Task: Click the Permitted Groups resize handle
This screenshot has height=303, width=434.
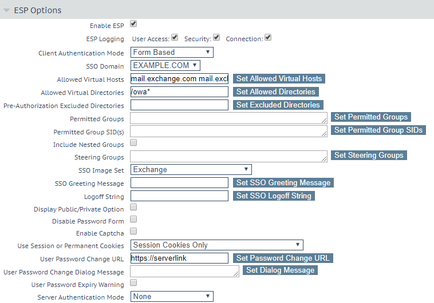Action: click(x=324, y=121)
